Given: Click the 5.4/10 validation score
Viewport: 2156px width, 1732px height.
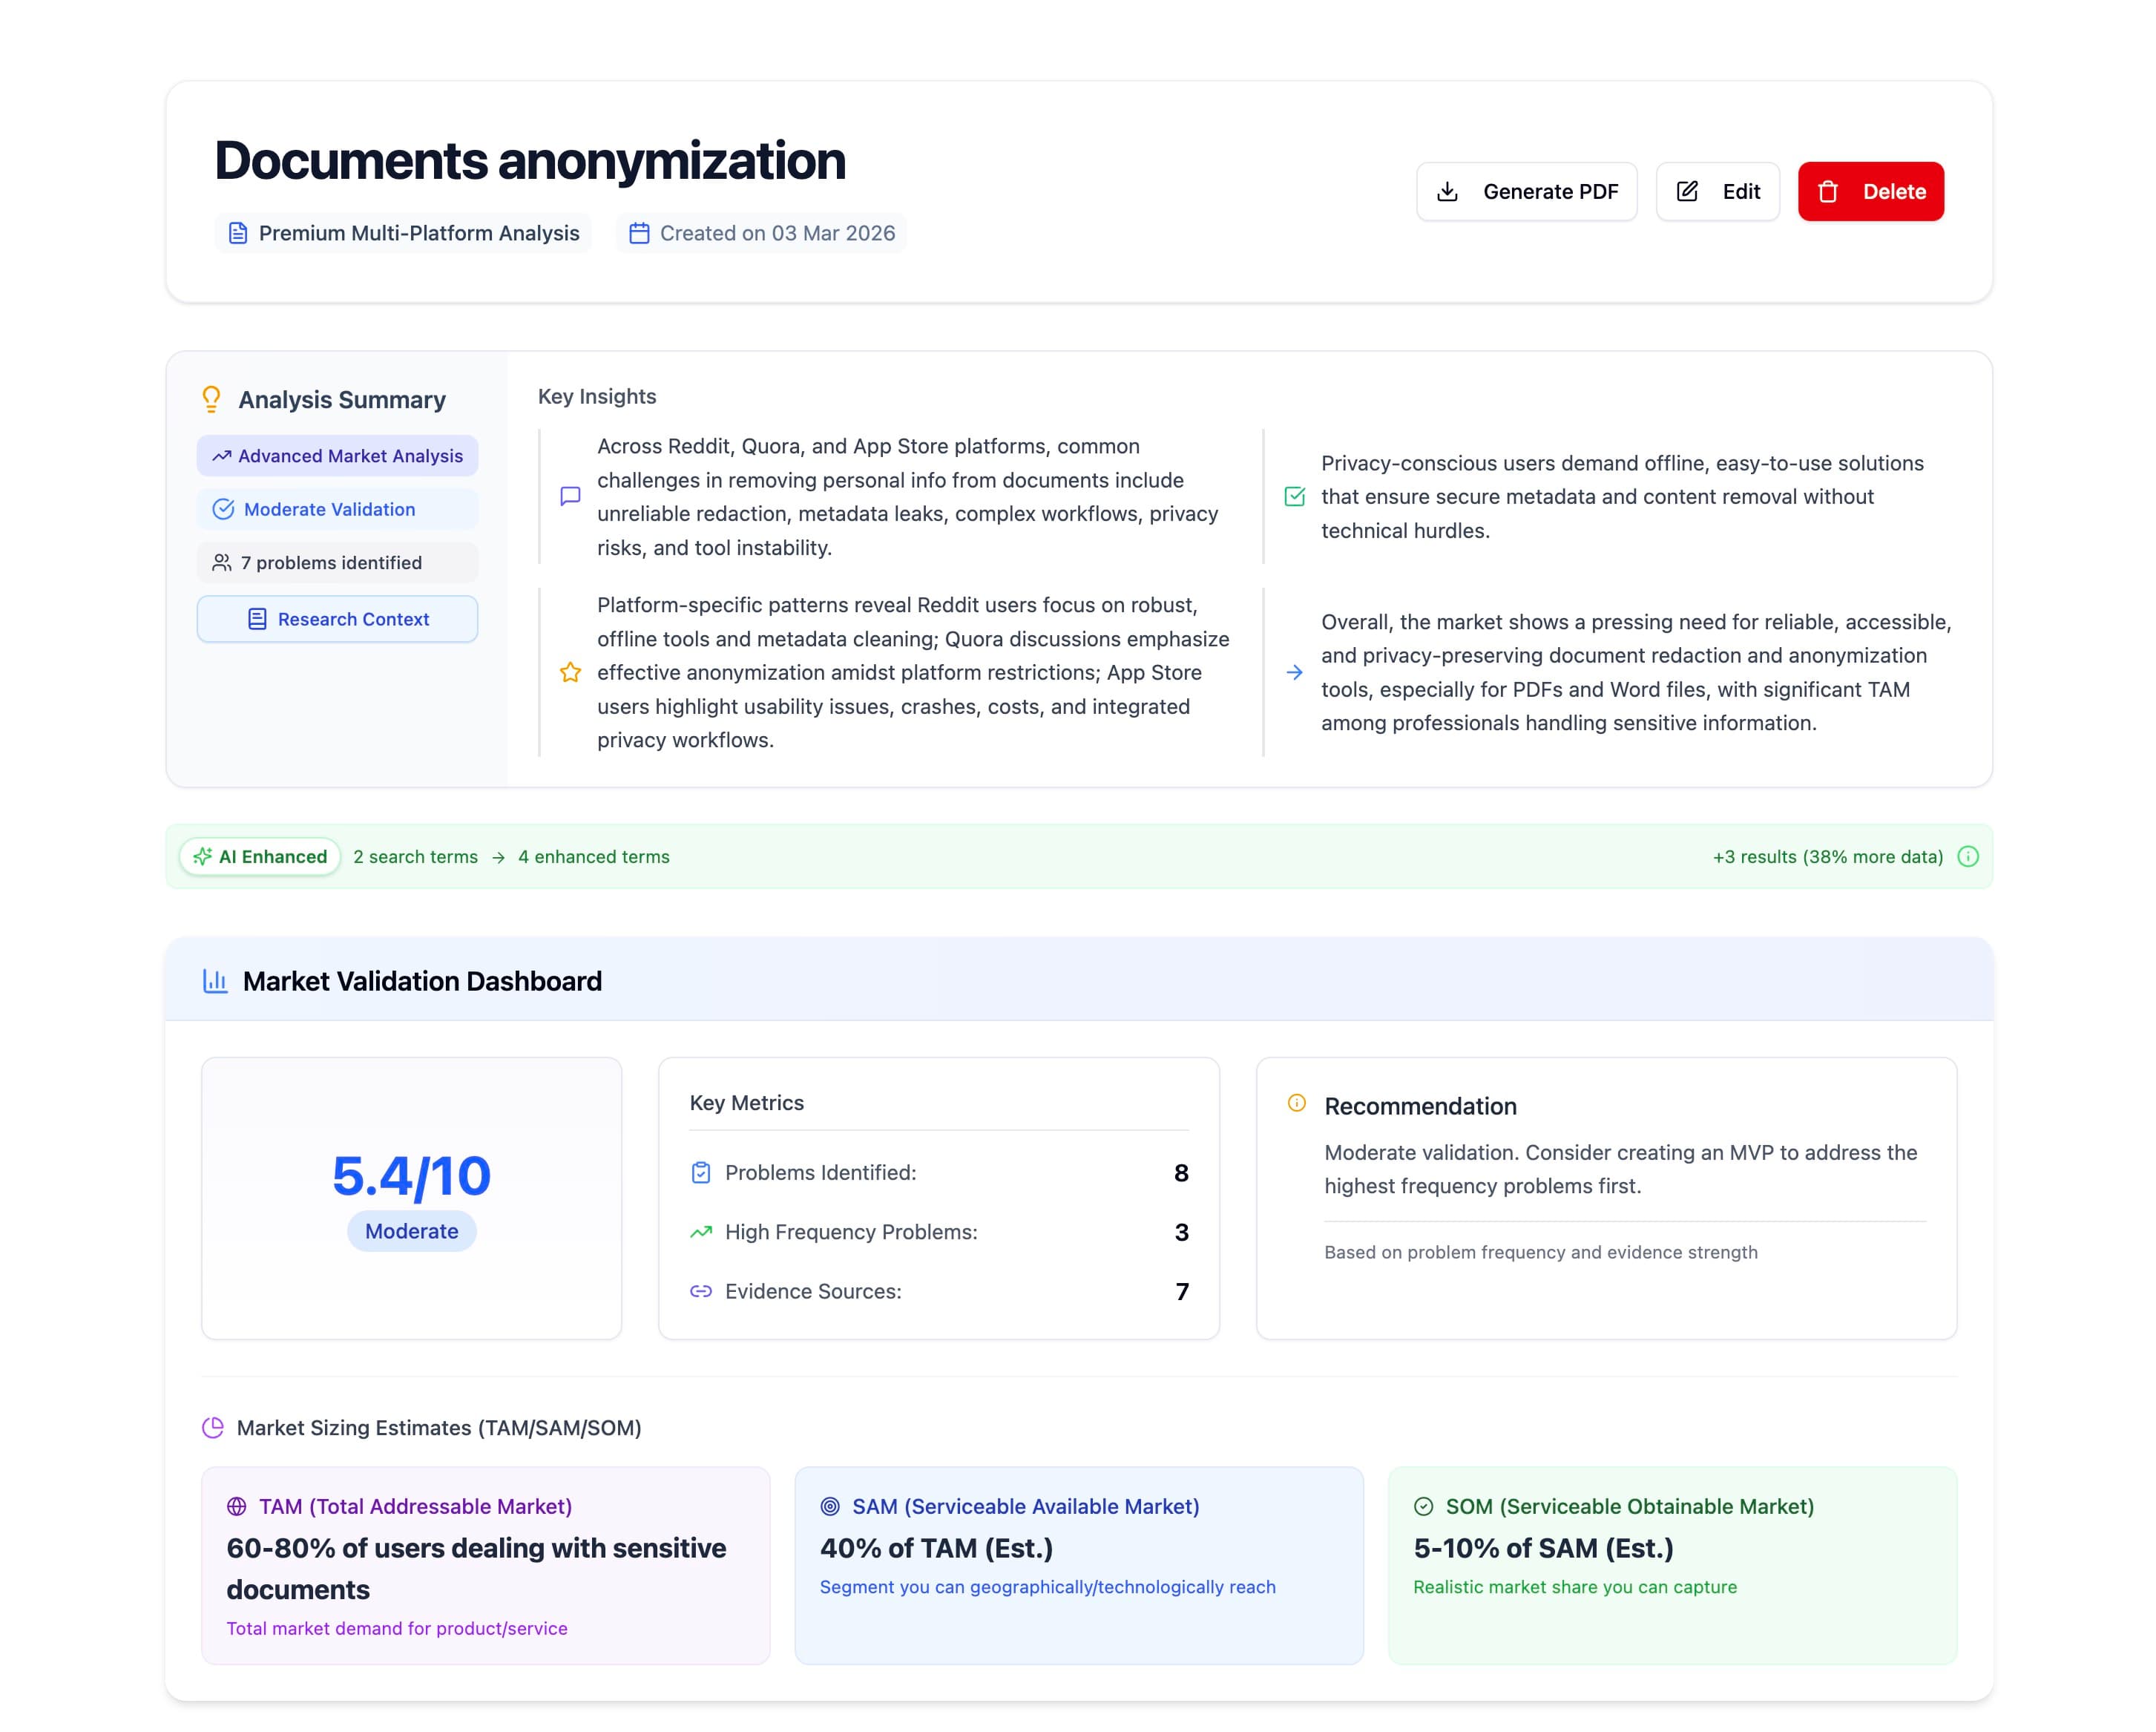Looking at the screenshot, I should click(411, 1175).
